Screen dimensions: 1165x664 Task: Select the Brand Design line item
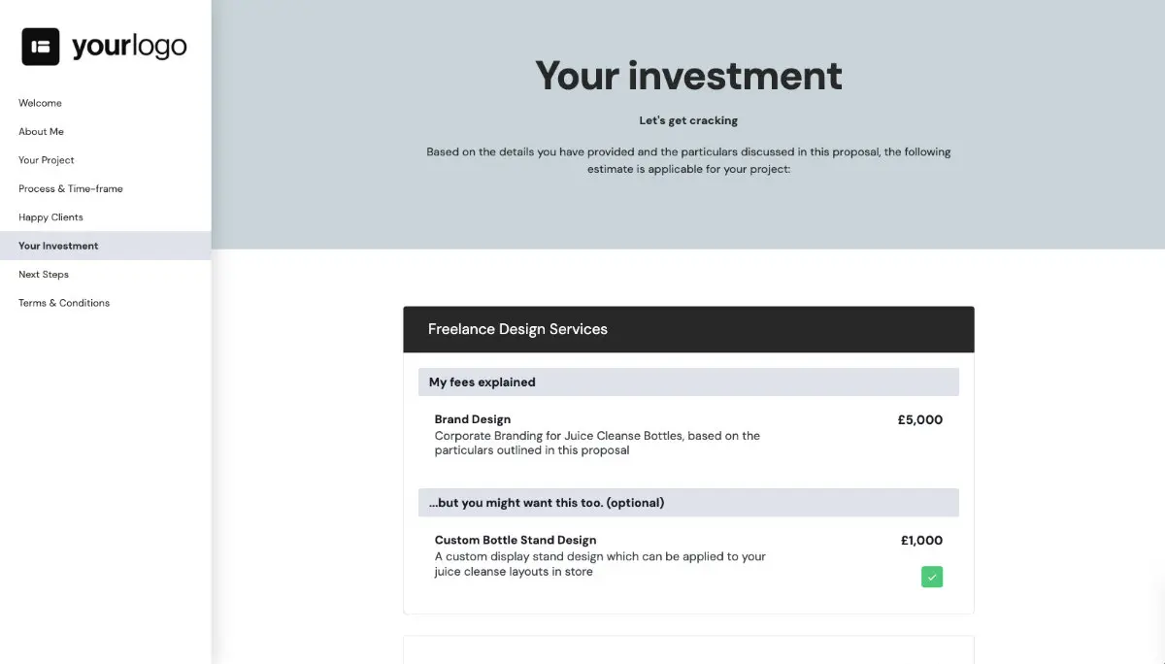(473, 419)
